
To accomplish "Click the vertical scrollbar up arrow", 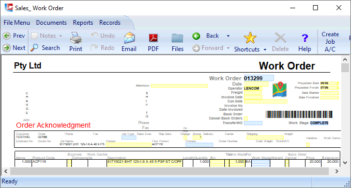I will click(x=345, y=60).
